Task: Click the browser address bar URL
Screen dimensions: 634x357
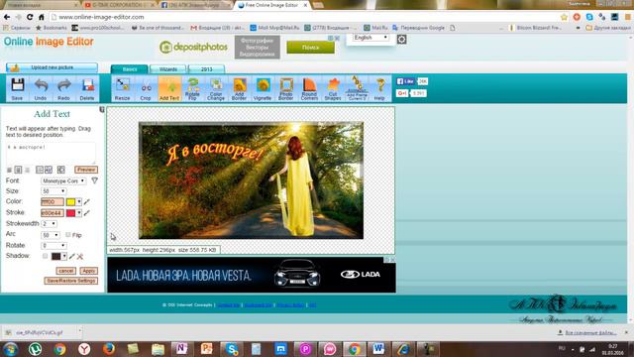Action: (x=101, y=17)
